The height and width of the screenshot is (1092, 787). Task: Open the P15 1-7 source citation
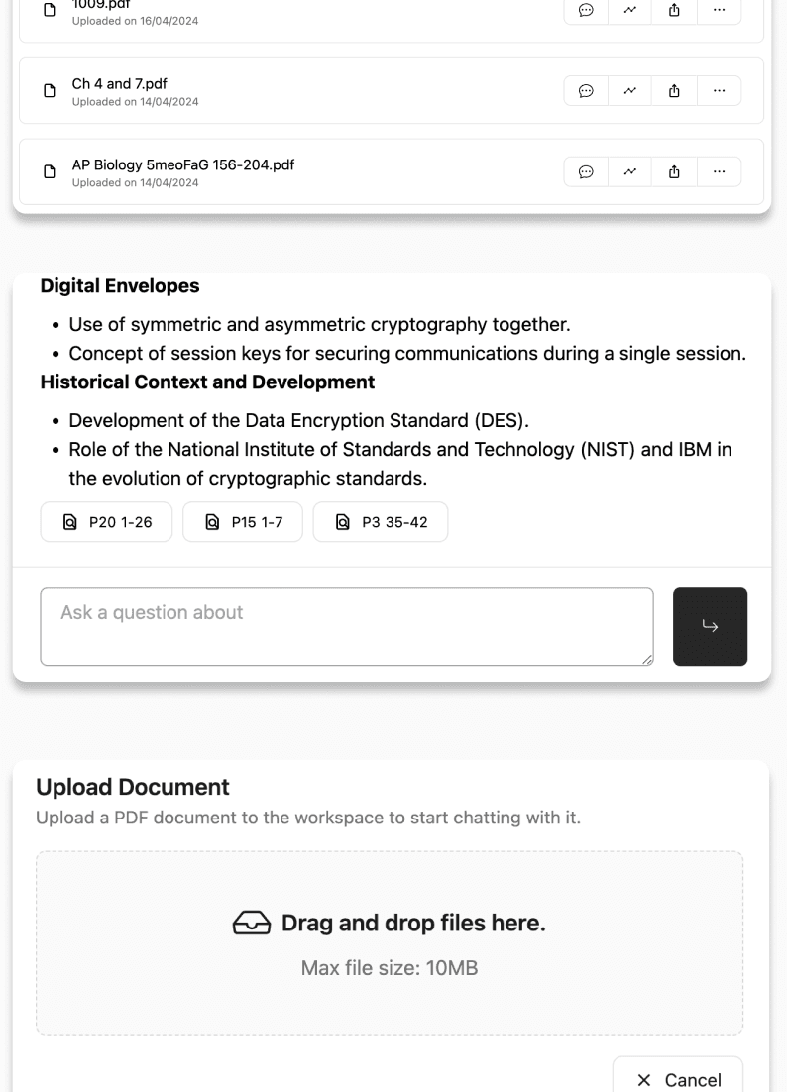242,522
